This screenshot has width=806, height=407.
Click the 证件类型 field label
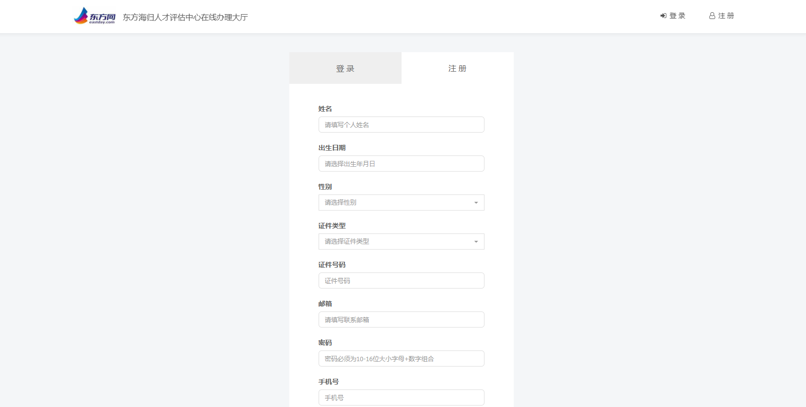click(332, 226)
